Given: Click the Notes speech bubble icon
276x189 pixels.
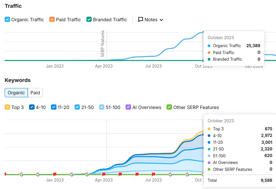Looking at the screenshot, I should coord(141,20).
